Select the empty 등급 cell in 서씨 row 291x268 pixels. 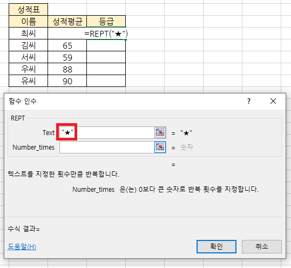[x=106, y=57]
